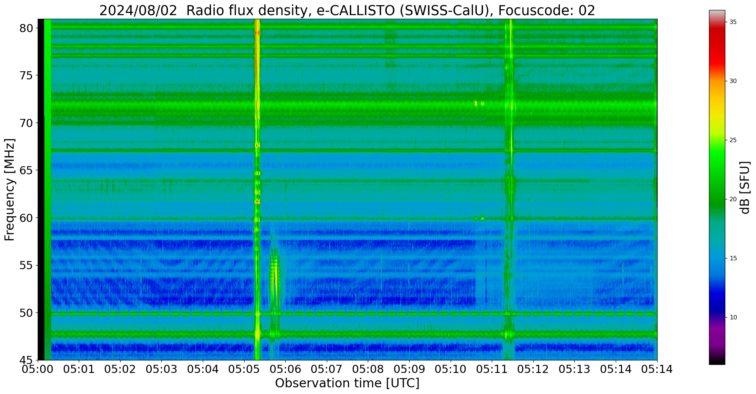This screenshot has width=756, height=394.
Task: Click the colorbar tick label 30
Action: click(733, 81)
